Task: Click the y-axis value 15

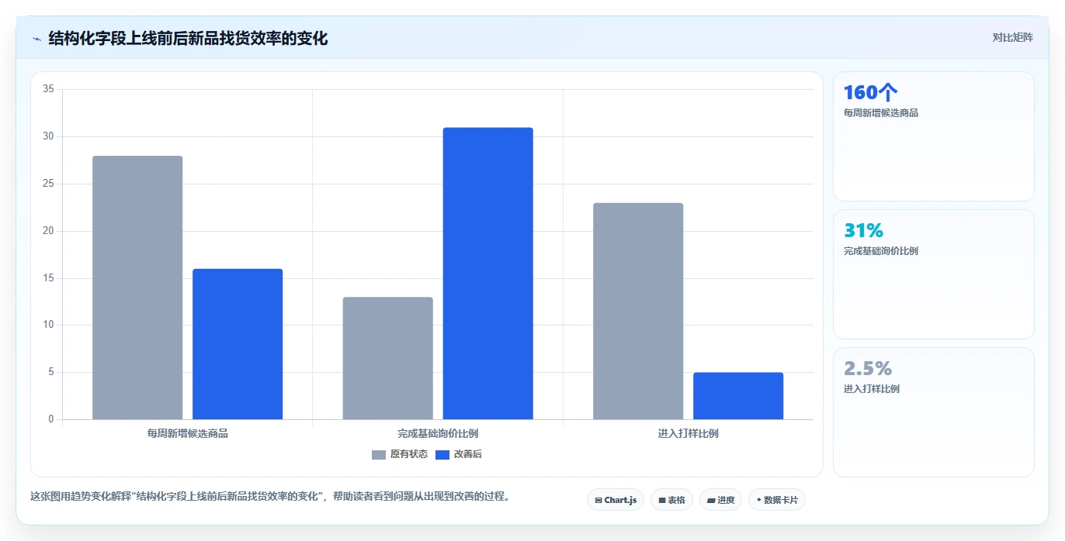Action: [48, 278]
